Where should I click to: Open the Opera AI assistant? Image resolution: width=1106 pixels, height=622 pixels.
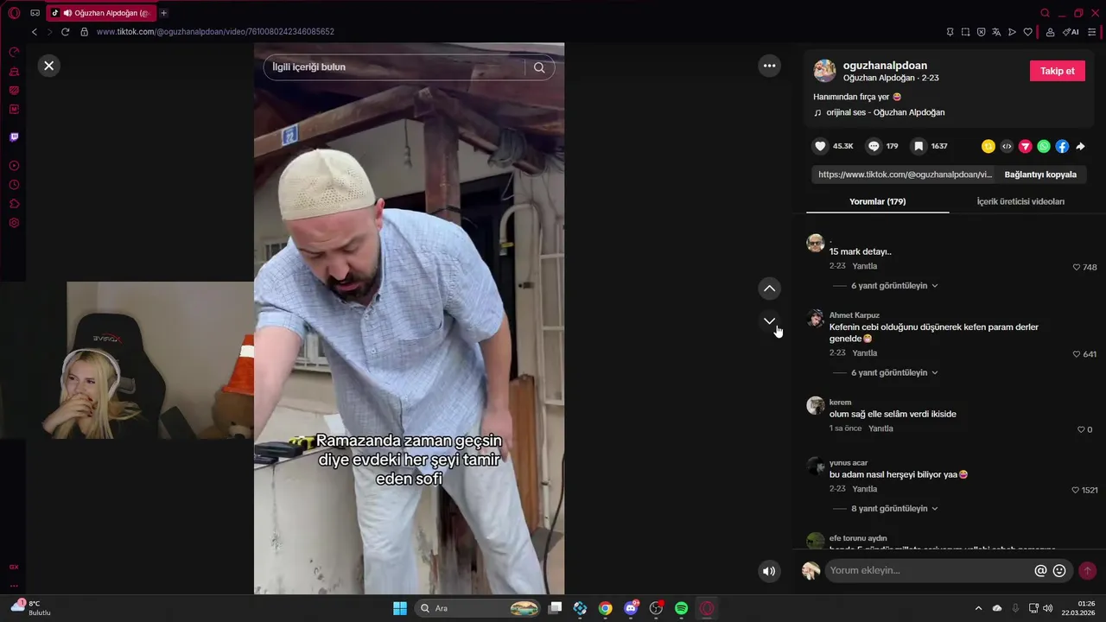1071,32
